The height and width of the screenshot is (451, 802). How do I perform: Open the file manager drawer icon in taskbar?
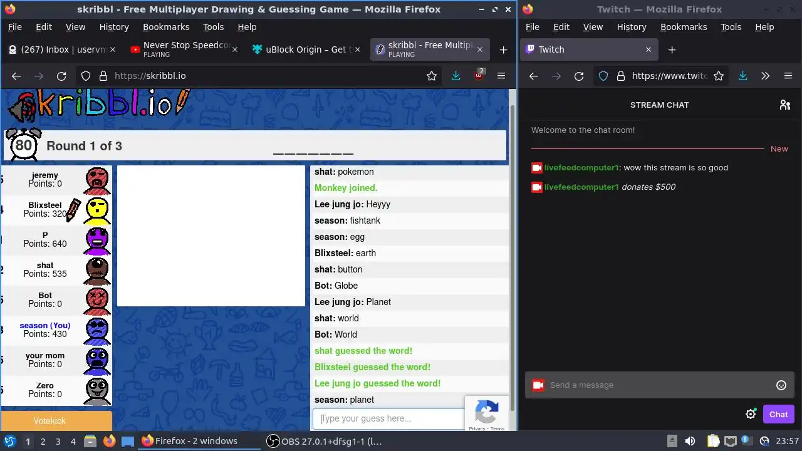click(x=90, y=441)
